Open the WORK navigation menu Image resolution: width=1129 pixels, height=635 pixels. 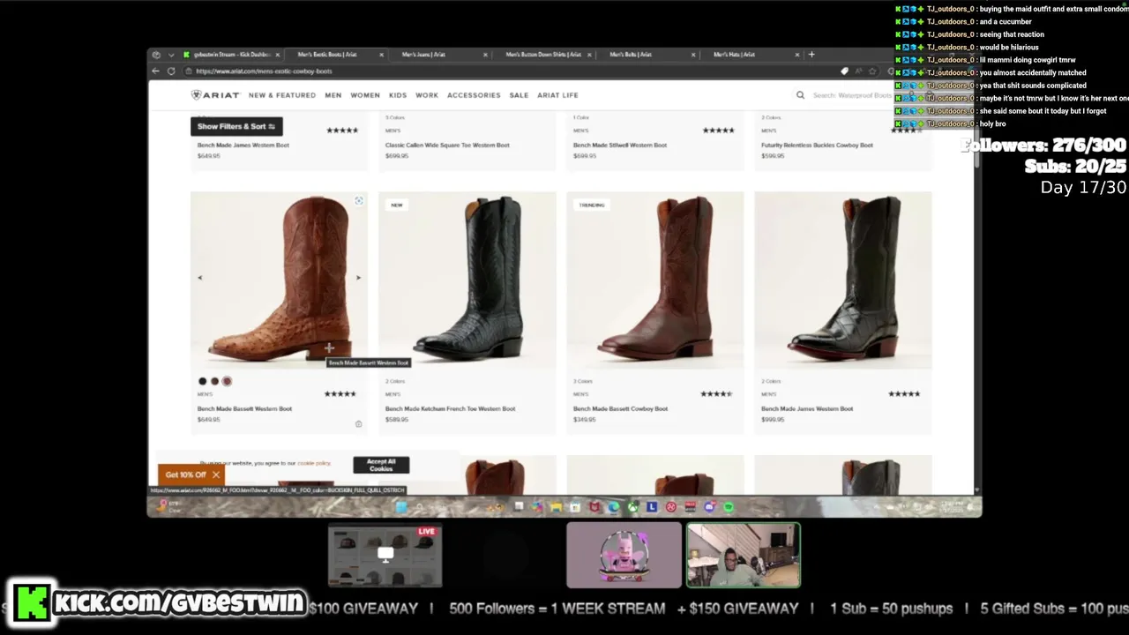pos(427,95)
